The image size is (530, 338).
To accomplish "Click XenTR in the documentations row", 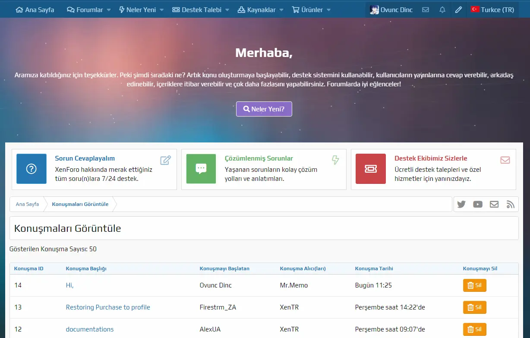I will tap(289, 329).
